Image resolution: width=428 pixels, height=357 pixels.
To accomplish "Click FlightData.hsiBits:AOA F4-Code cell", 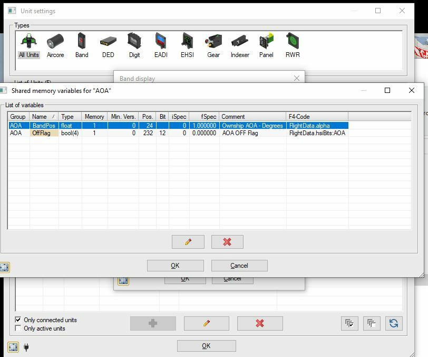I will click(317, 133).
